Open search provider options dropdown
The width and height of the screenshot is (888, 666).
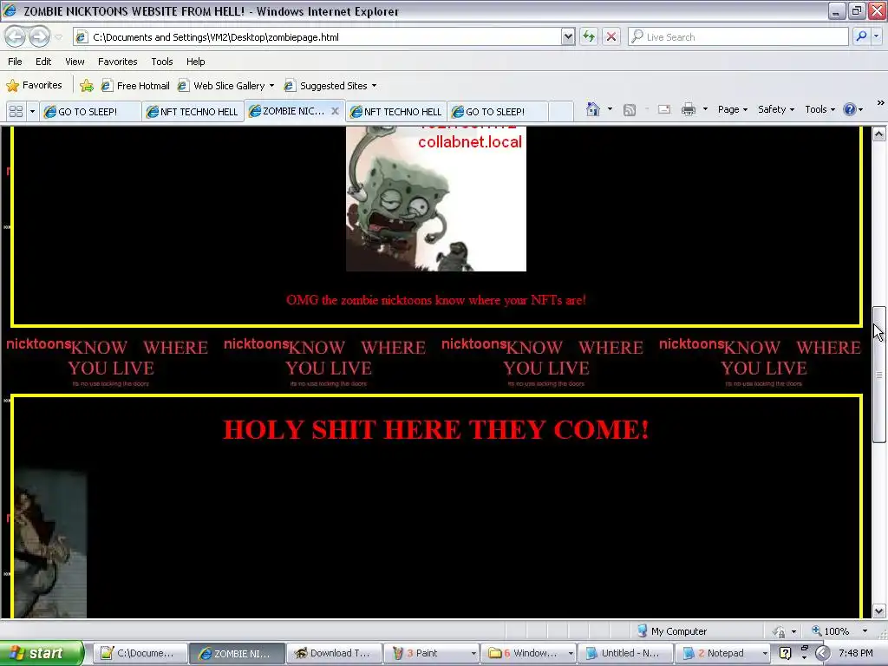(877, 36)
